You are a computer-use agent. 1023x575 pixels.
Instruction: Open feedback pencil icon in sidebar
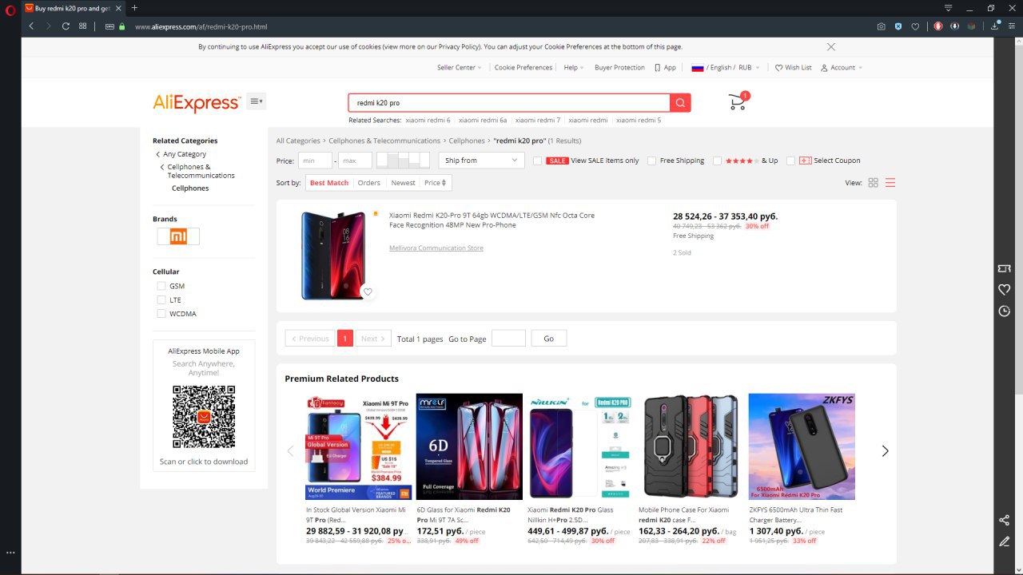coord(1005,541)
